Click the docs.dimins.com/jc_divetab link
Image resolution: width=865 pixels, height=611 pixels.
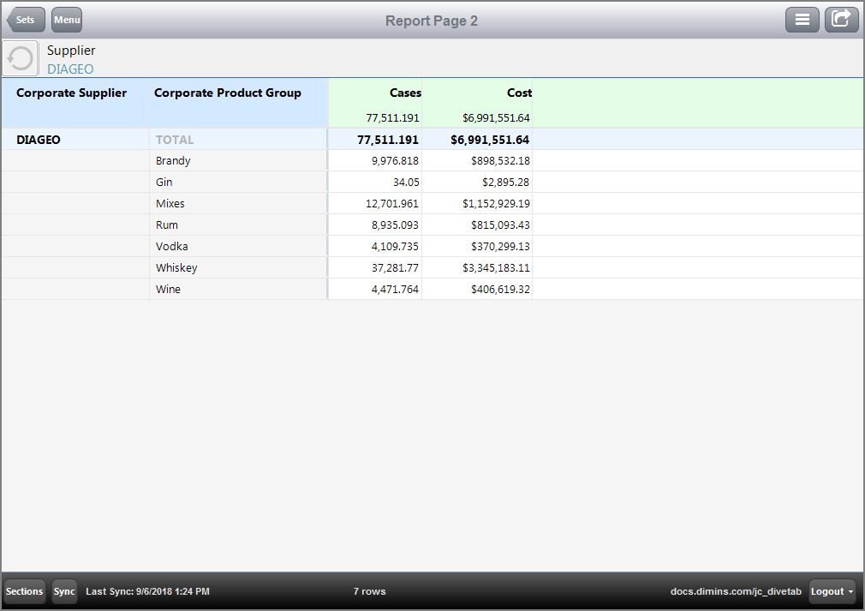[x=736, y=591]
